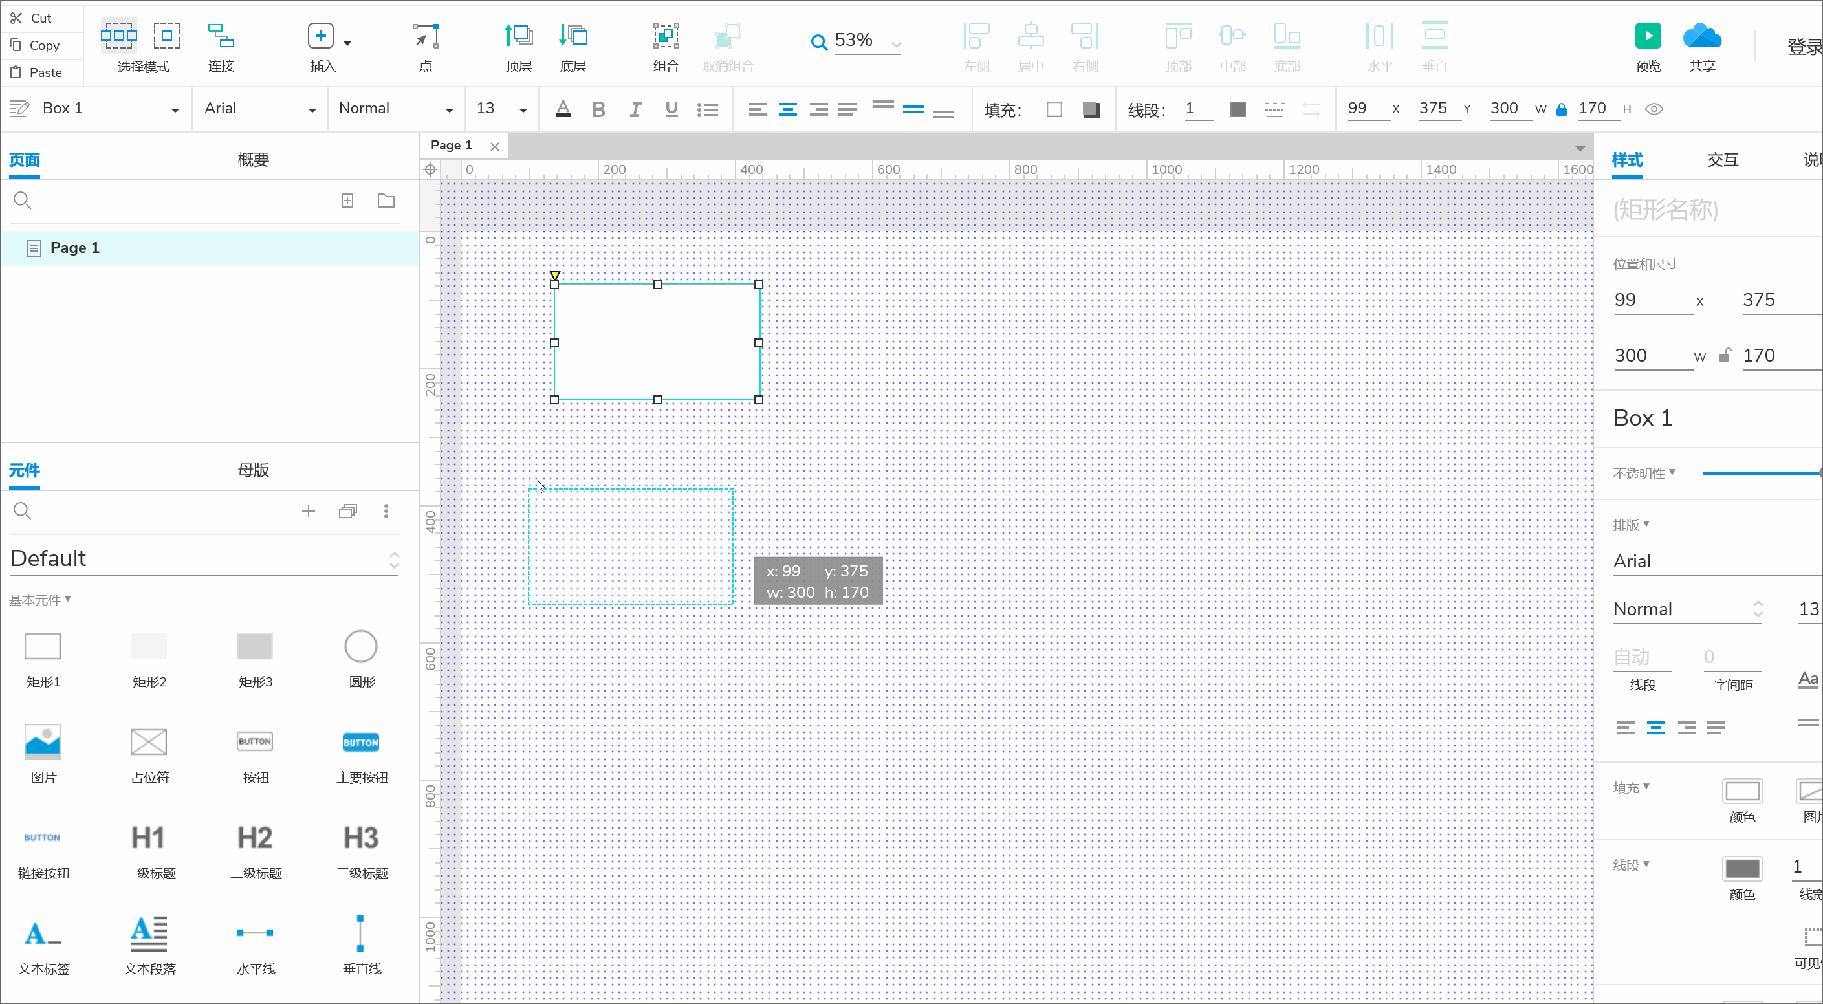This screenshot has width=1823, height=1004.
Task: Click the Point (点) tool icon
Action: coord(425,36)
